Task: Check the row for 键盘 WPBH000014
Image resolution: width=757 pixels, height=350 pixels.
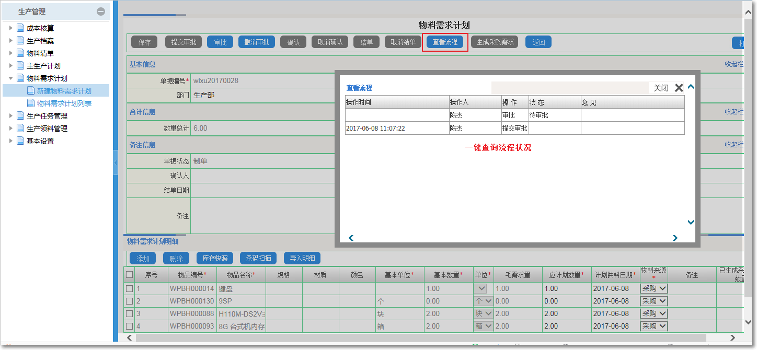Action: 130,288
